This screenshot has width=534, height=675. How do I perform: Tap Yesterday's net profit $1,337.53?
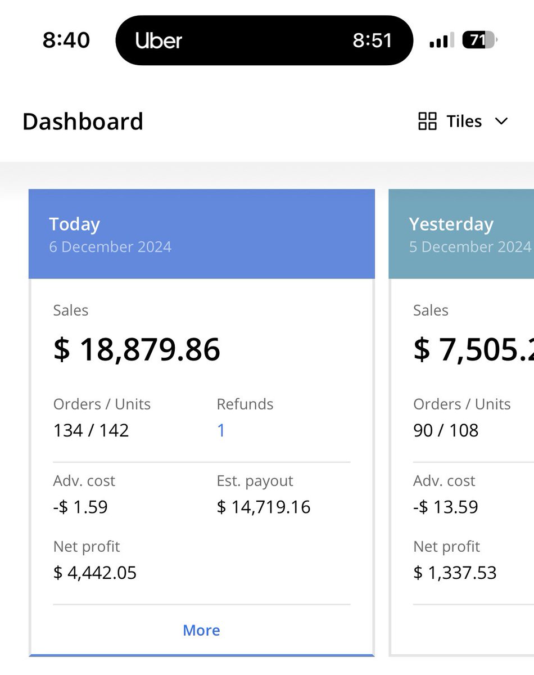pyautogui.click(x=455, y=573)
